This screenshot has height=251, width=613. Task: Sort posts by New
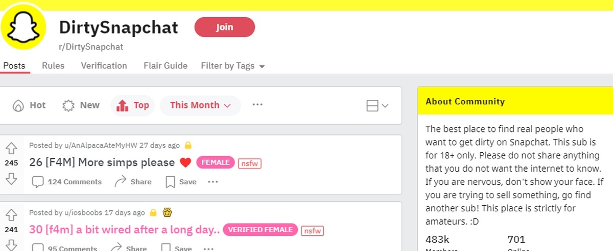[81, 105]
